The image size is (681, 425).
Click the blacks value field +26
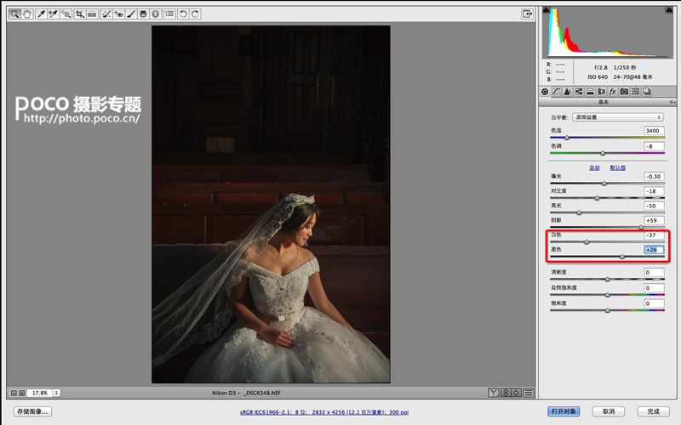tap(654, 250)
